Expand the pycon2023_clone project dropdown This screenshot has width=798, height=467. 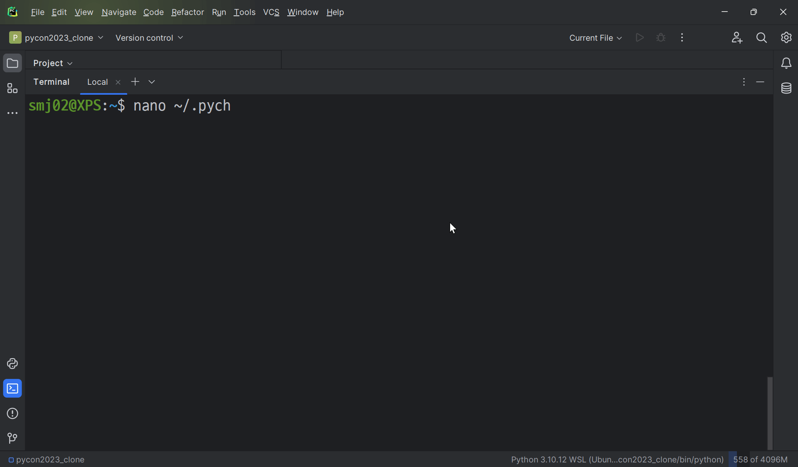[57, 38]
